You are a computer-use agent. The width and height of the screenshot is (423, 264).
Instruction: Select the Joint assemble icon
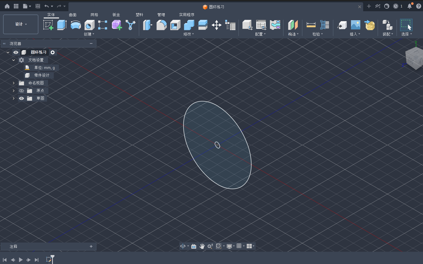tap(387, 25)
